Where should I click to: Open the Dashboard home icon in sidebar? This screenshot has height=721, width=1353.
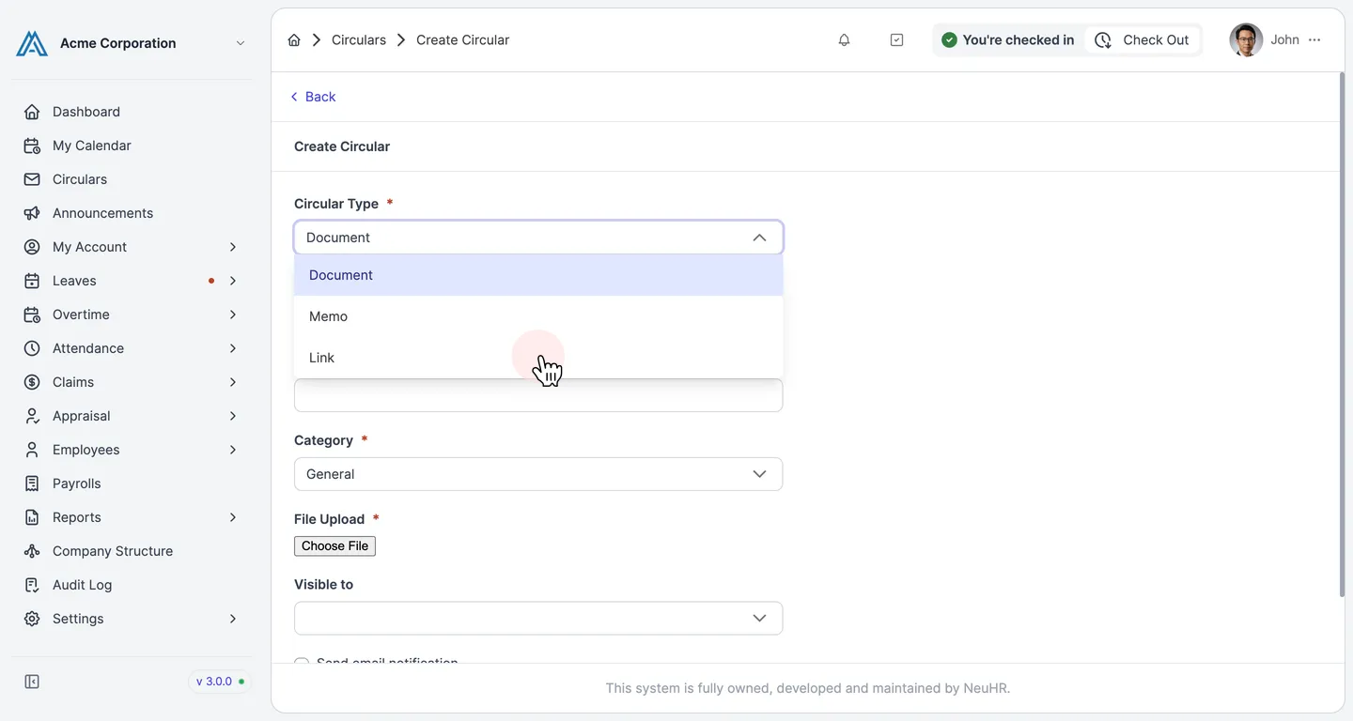coord(32,112)
